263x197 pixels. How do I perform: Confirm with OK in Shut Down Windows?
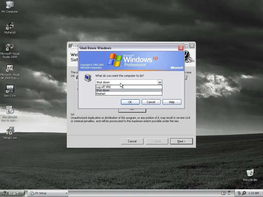coord(130,102)
